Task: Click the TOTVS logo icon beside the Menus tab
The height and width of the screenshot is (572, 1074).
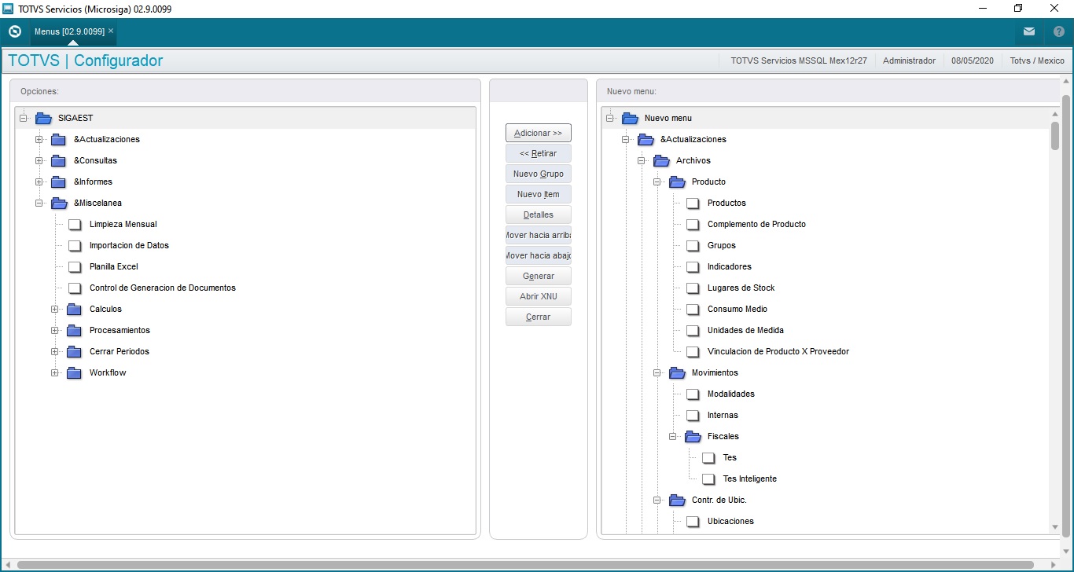Action: click(14, 31)
